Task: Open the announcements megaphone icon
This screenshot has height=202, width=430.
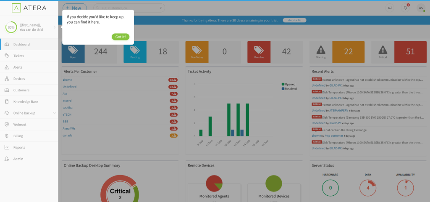Action: pyautogui.click(x=390, y=8)
